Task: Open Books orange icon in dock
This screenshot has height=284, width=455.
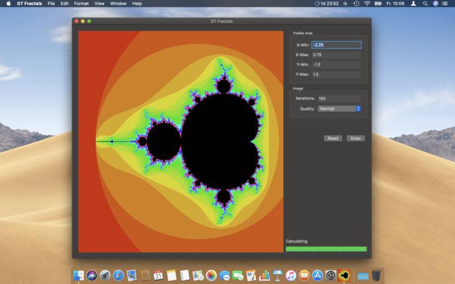Action: (304, 275)
